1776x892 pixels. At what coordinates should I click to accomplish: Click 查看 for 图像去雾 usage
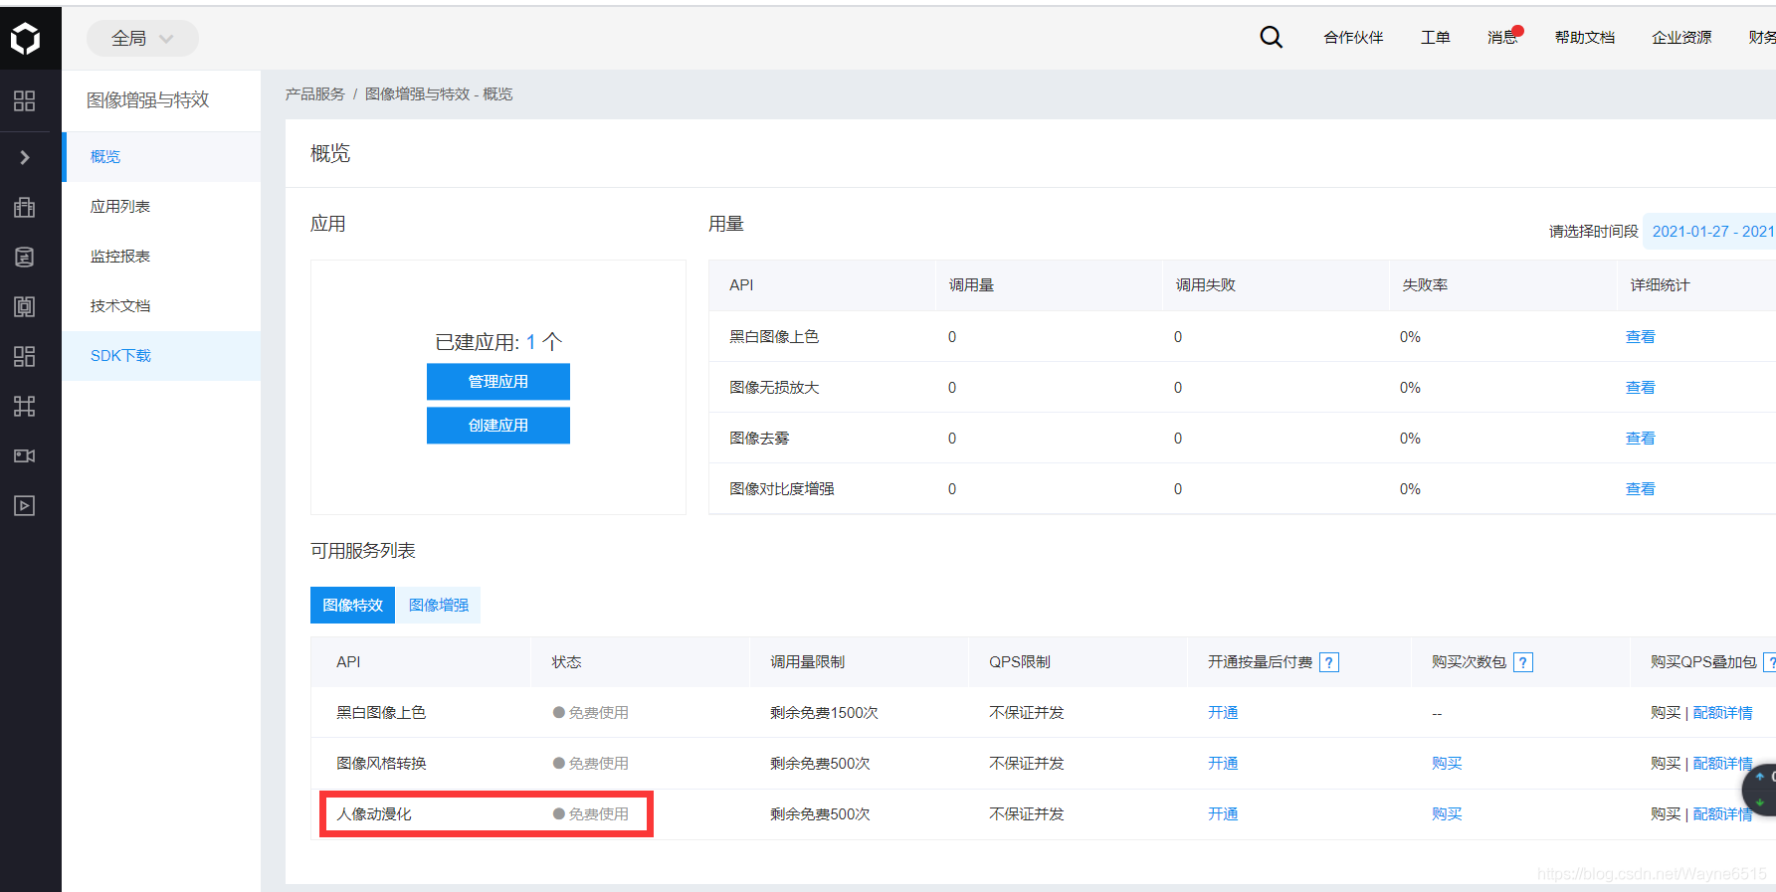coord(1640,439)
